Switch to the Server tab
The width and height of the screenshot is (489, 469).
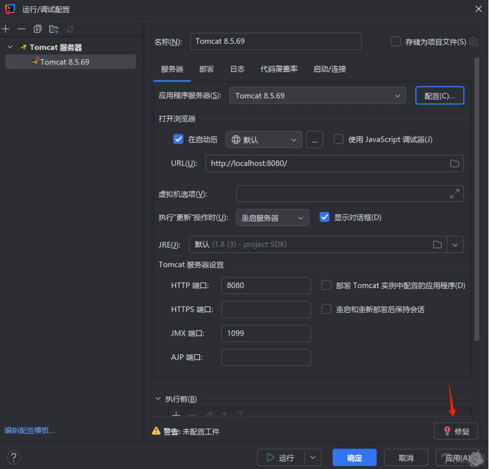click(x=172, y=69)
